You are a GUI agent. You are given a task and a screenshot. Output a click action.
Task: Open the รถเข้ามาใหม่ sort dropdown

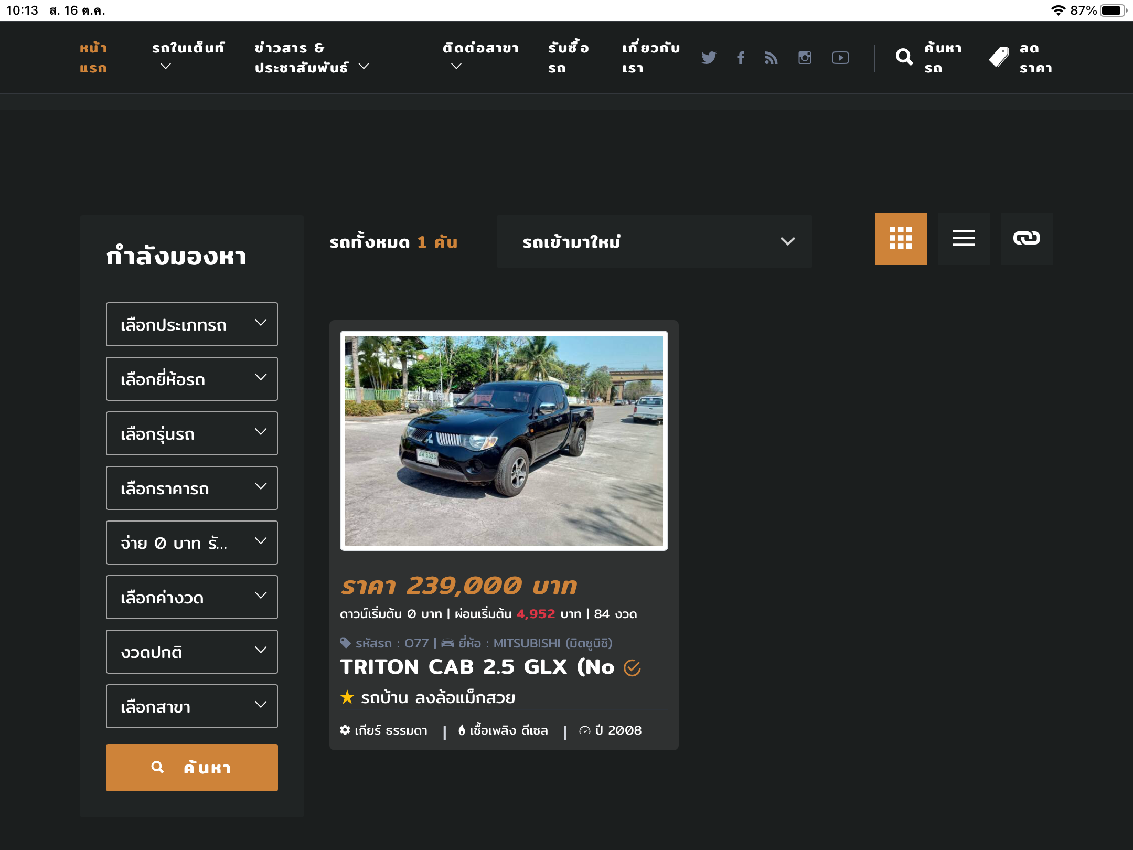pyautogui.click(x=654, y=241)
